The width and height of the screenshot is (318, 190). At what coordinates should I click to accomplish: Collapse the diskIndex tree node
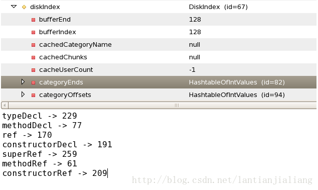click(14, 7)
